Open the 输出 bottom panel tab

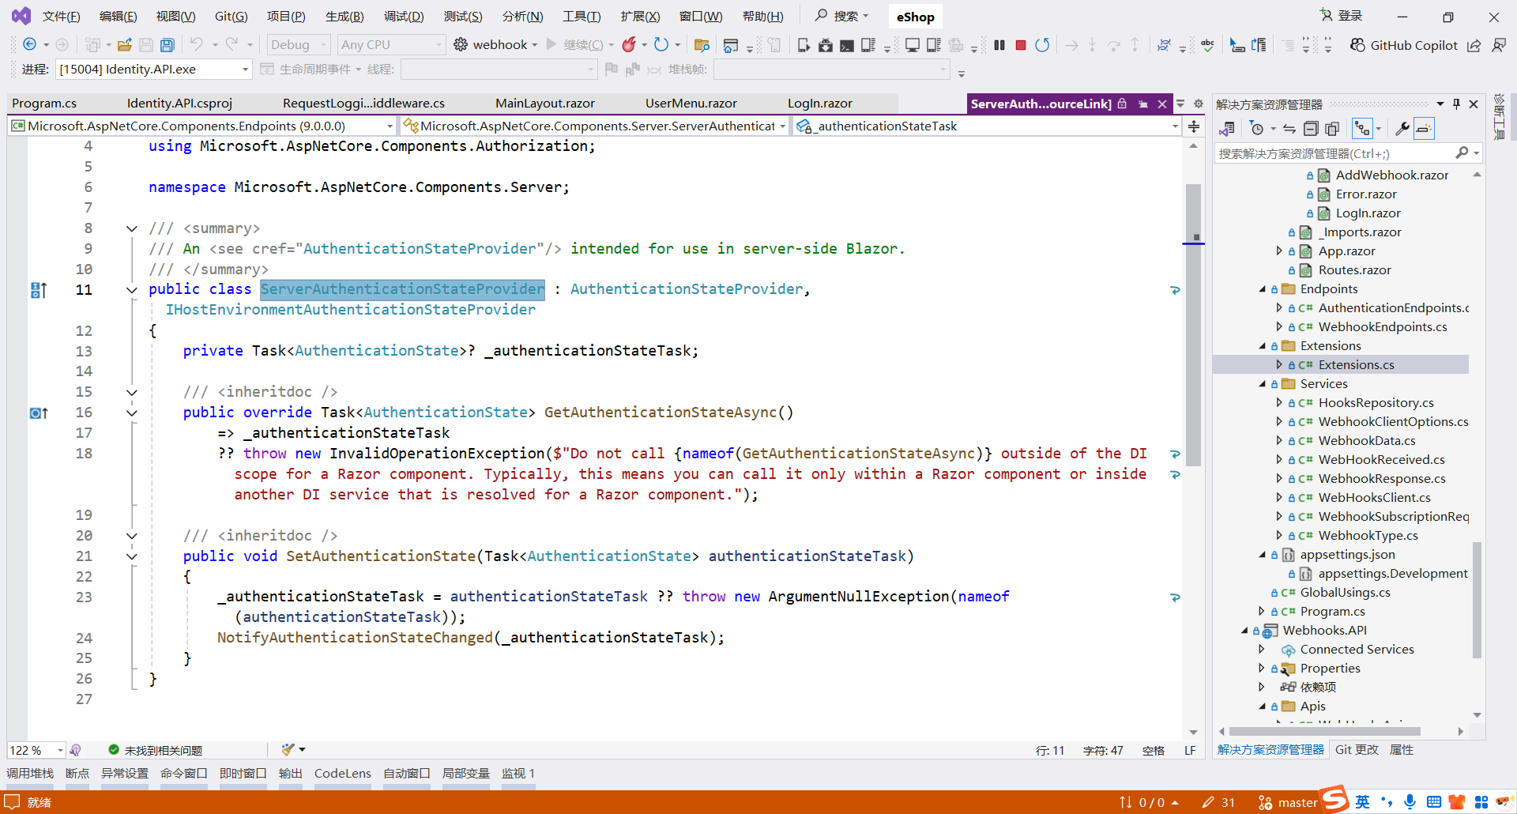point(290,773)
